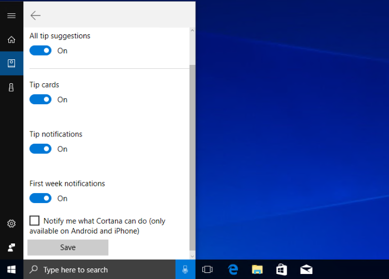Screen dimensions: 389x279
Task: Check Notify me what Cortana can do
Action: coord(34,221)
